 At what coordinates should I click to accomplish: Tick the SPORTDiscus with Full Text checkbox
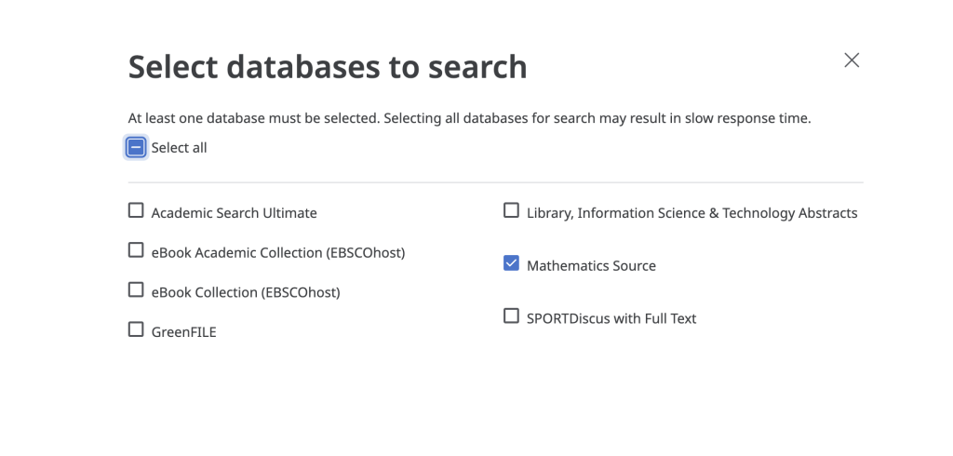[x=511, y=316]
